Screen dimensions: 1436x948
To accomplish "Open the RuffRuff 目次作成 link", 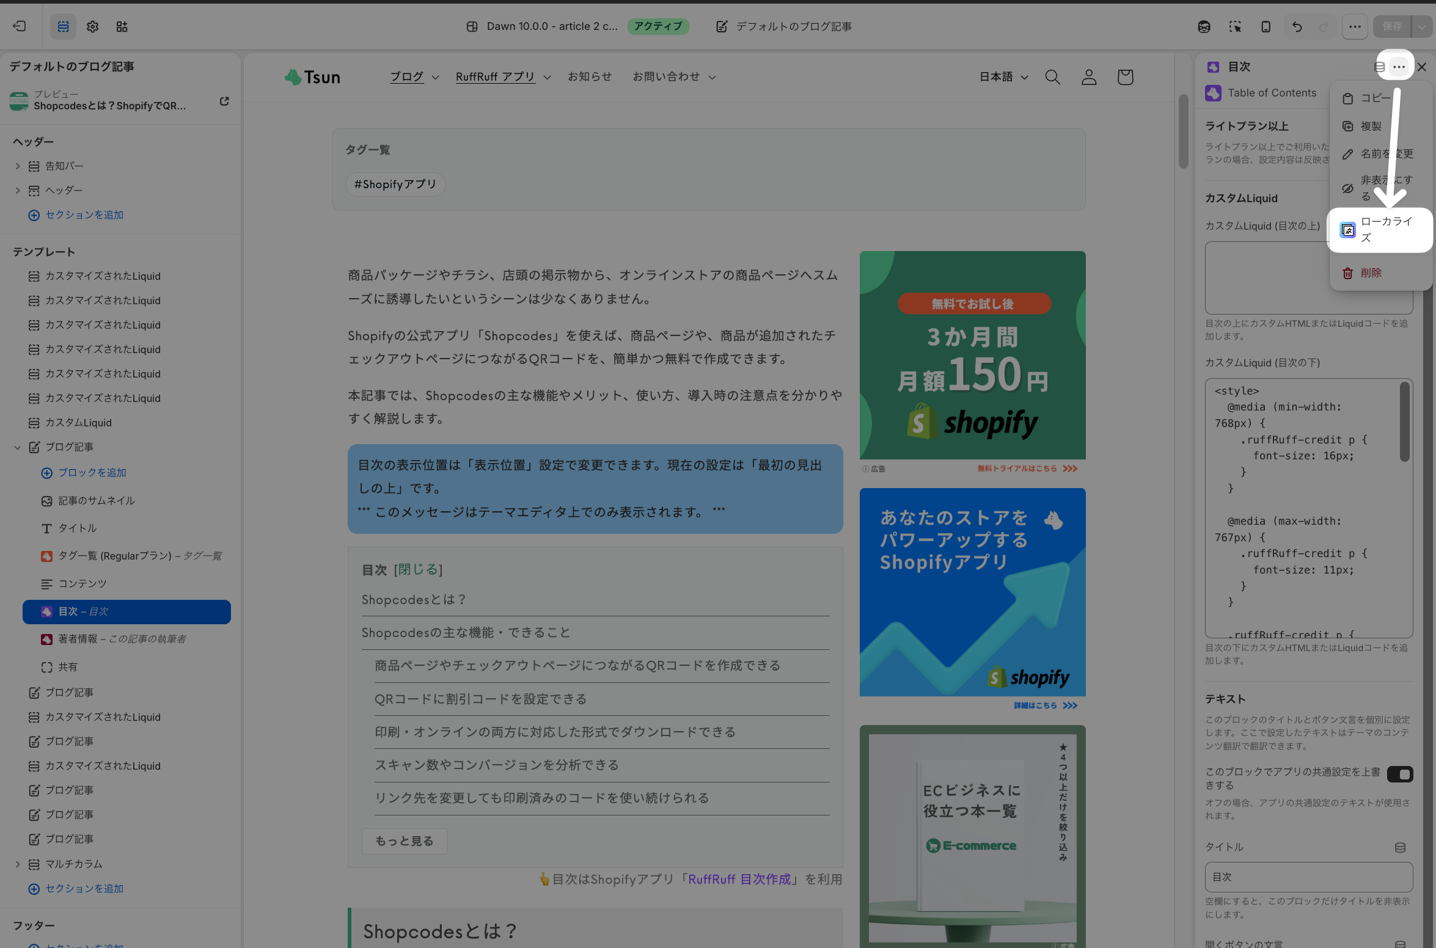I will pyautogui.click(x=739, y=879).
